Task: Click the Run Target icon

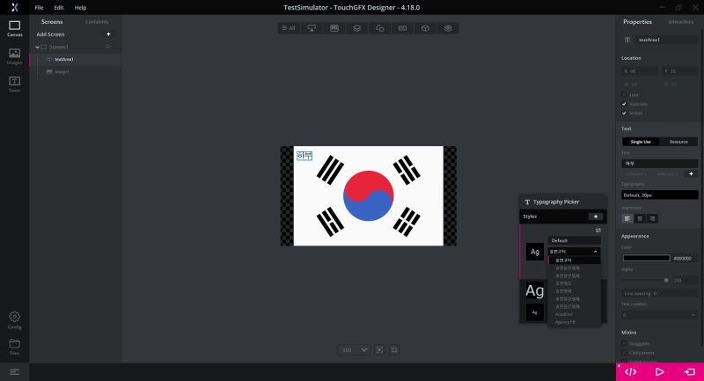Action: pyautogui.click(x=689, y=371)
